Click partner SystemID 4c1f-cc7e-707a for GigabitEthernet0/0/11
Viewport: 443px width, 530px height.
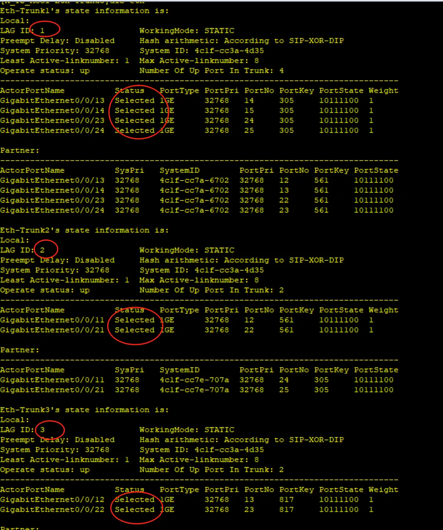pos(194,380)
